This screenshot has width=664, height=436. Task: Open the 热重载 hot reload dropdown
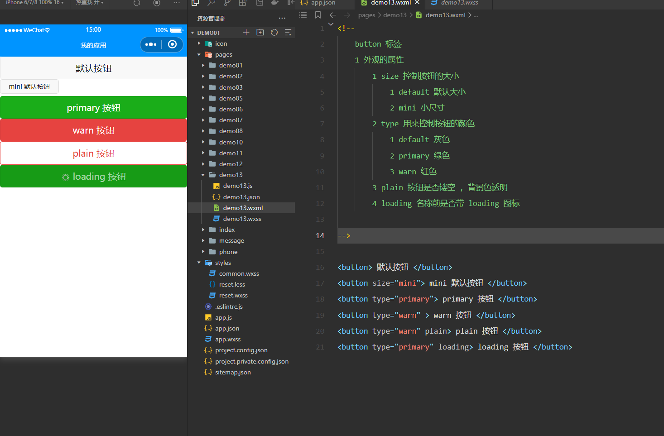click(x=90, y=3)
